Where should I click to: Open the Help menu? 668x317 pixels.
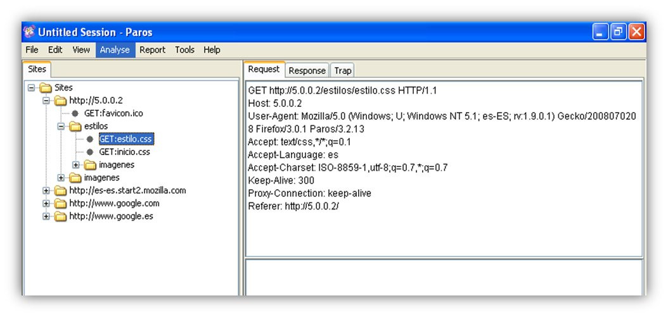pyautogui.click(x=212, y=50)
